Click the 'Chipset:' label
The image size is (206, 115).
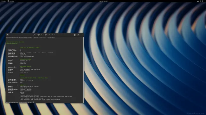click(x=11, y=69)
